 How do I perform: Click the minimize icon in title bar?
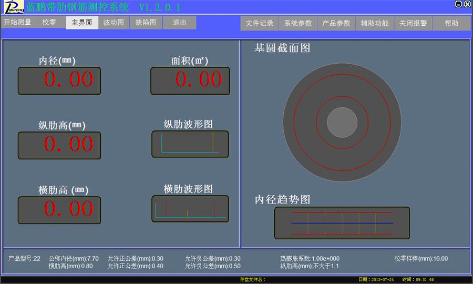(458, 4)
